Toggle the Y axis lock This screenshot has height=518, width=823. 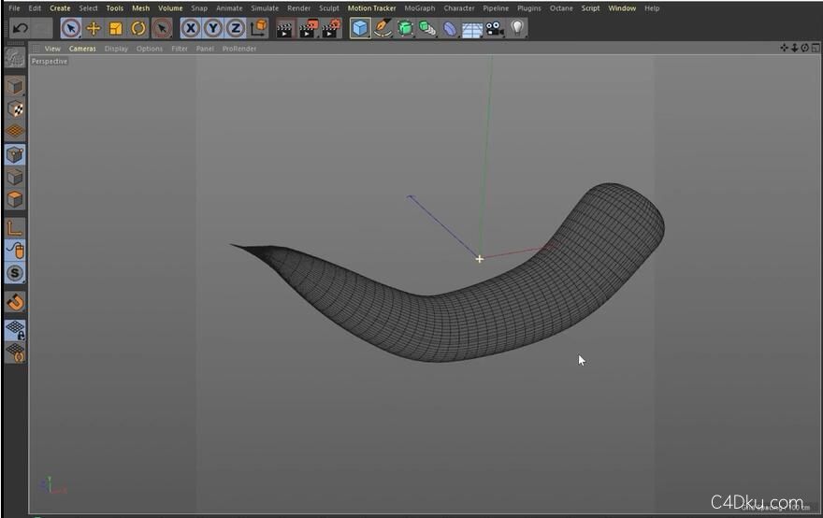click(x=213, y=28)
